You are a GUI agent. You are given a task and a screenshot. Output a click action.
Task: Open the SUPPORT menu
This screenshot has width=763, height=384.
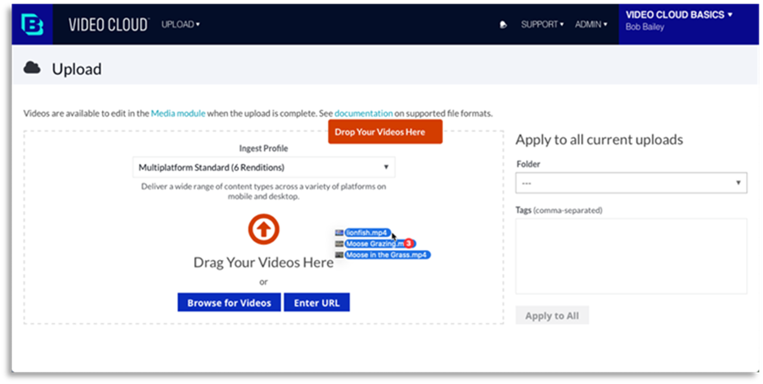pos(542,25)
